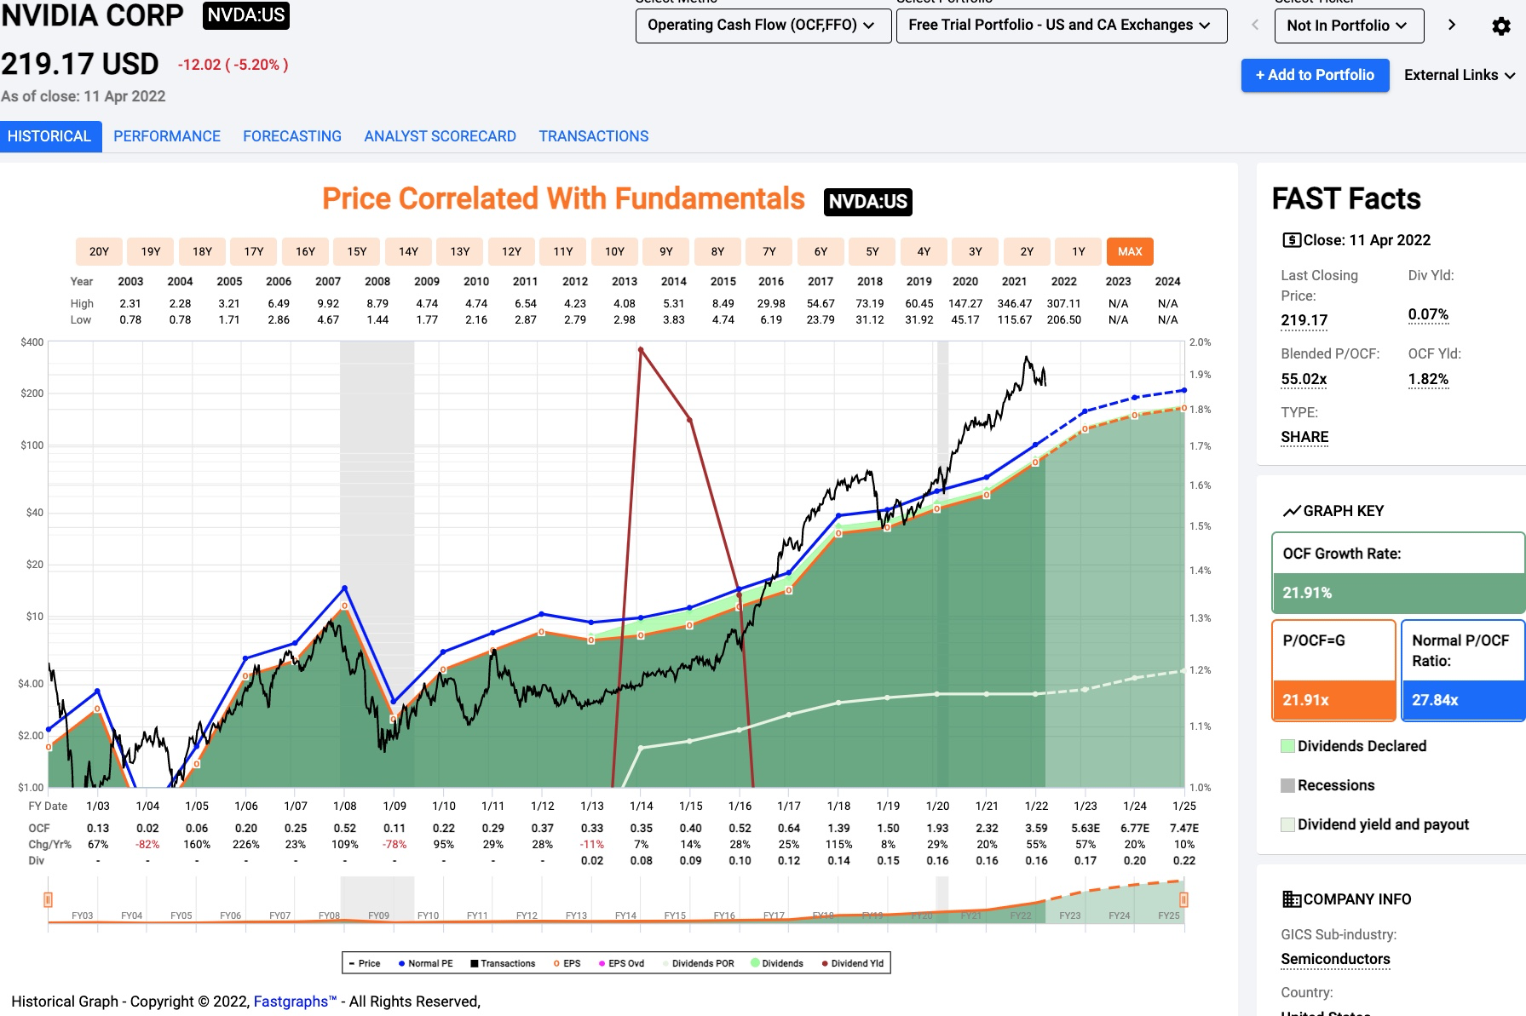Toggle the Dividend Yld legend entry
Image resolution: width=1526 pixels, height=1016 pixels.
coord(852,963)
